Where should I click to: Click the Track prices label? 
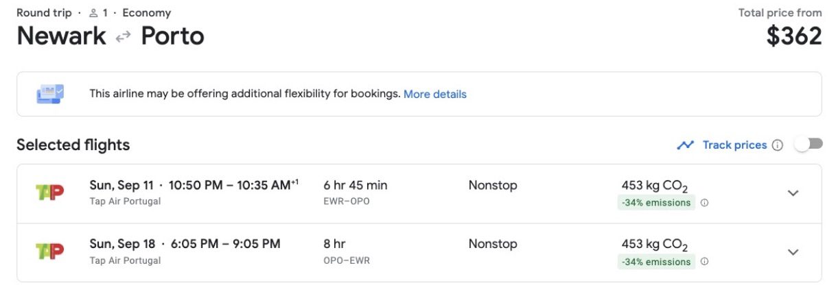[x=734, y=145]
